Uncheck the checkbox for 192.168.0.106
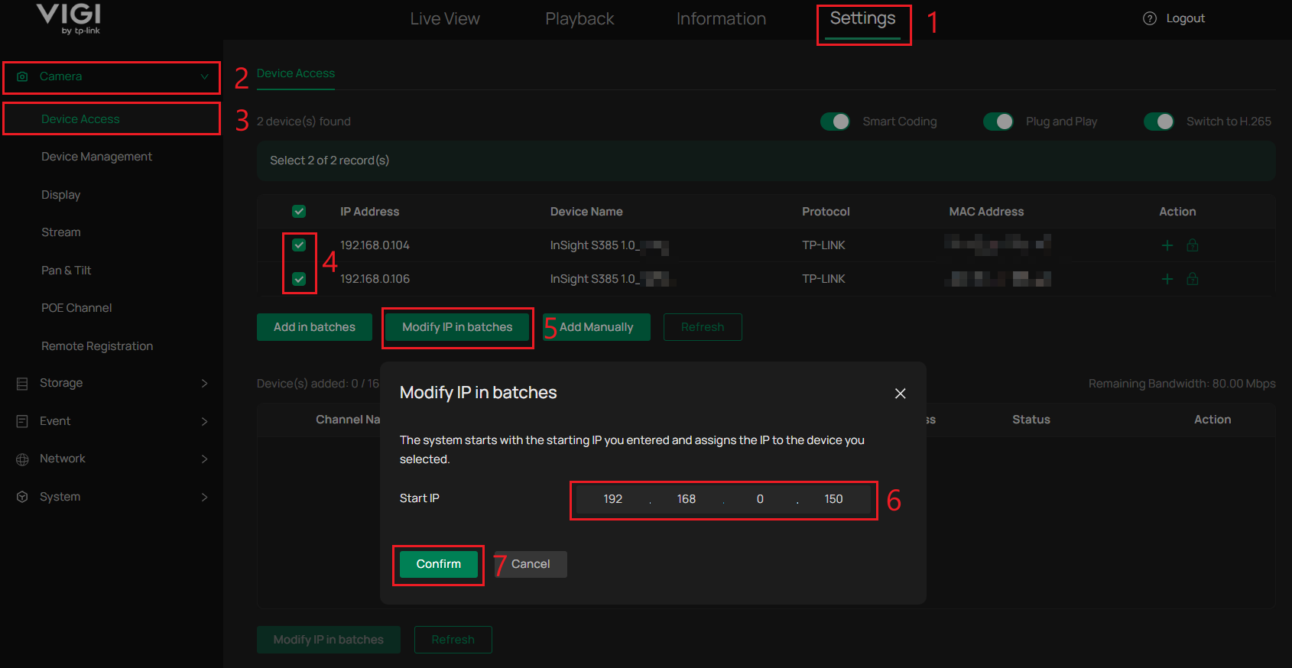This screenshot has height=668, width=1292. pos(299,279)
